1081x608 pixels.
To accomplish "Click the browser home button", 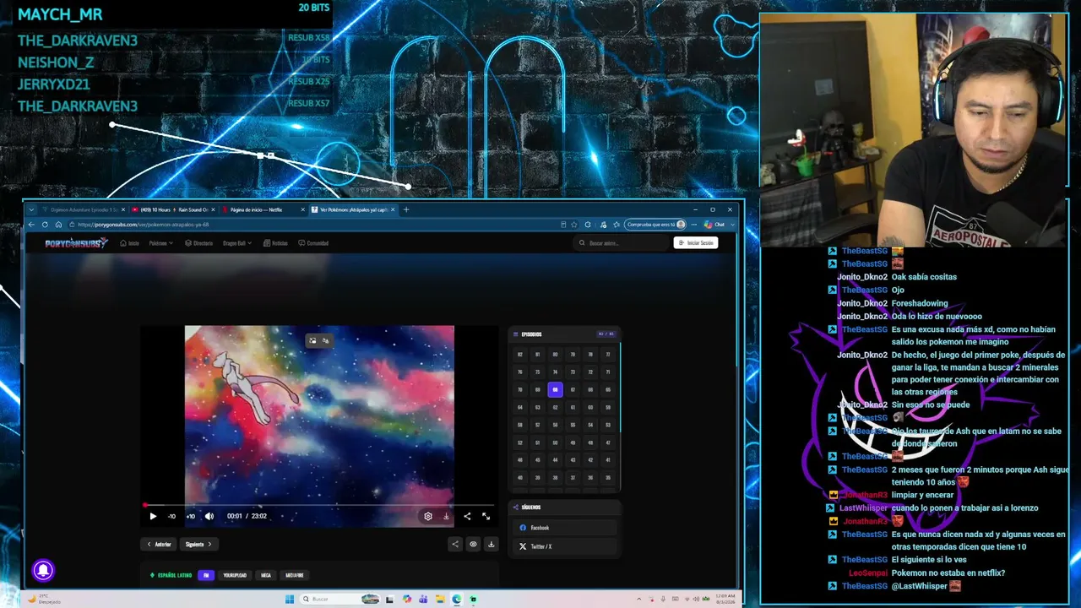I will tap(58, 225).
